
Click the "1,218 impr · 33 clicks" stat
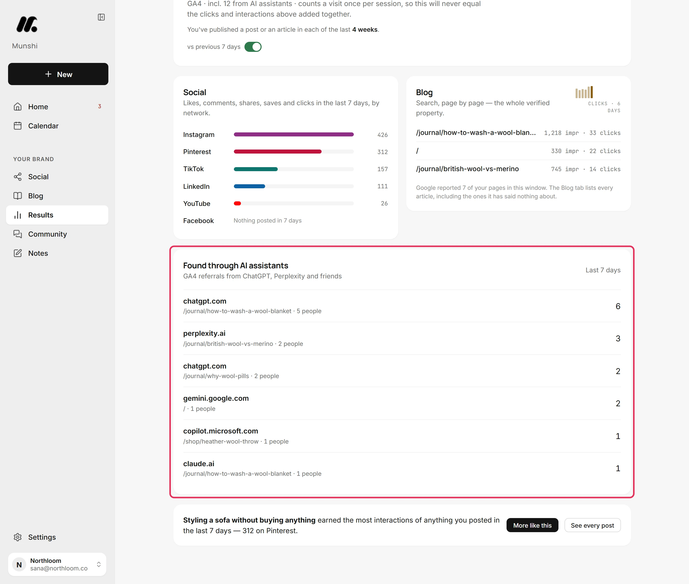582,133
